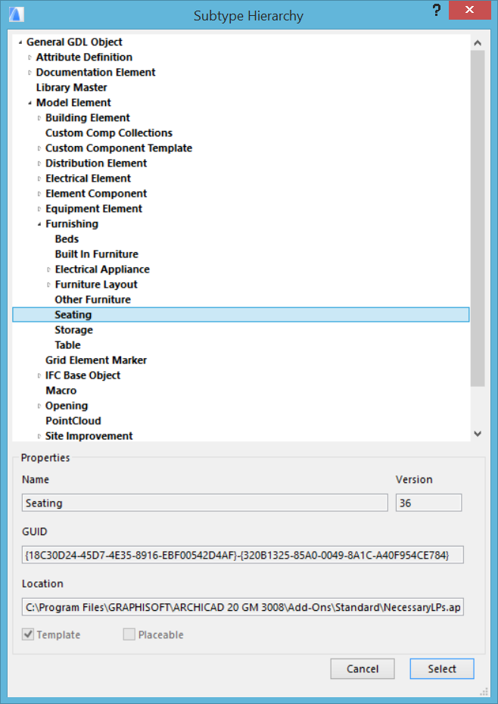
Task: Expand the Opening node
Action: click(39, 407)
